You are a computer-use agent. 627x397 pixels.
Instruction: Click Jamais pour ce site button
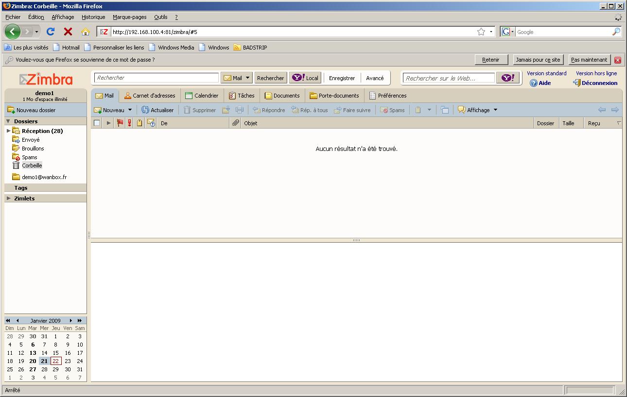pos(538,60)
